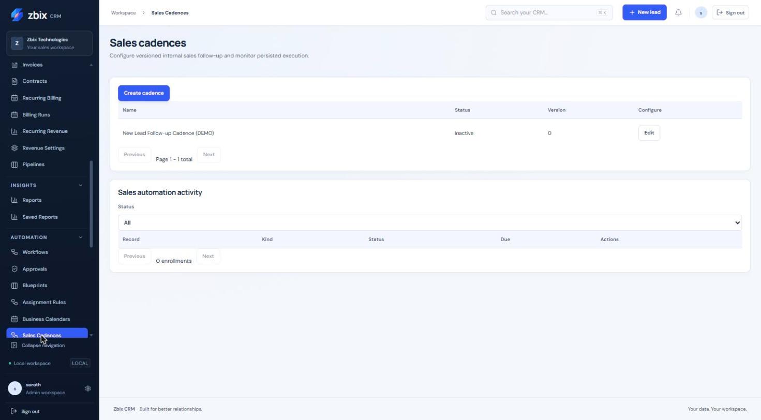Open Assignment Rules page
761x420 pixels.
(x=47, y=302)
